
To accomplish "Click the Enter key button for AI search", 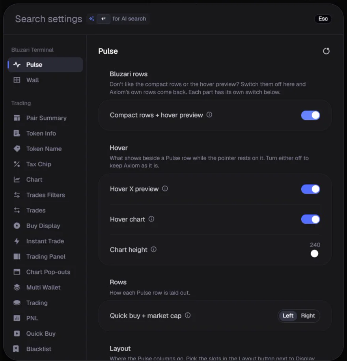I will pos(103,19).
